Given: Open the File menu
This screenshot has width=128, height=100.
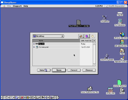Looking at the screenshot, I should 9,6.
